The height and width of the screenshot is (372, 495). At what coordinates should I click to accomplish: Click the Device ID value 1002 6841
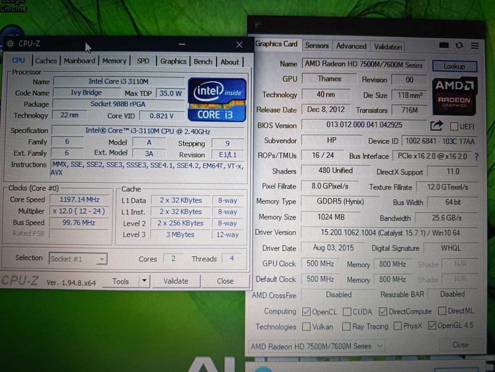point(440,141)
